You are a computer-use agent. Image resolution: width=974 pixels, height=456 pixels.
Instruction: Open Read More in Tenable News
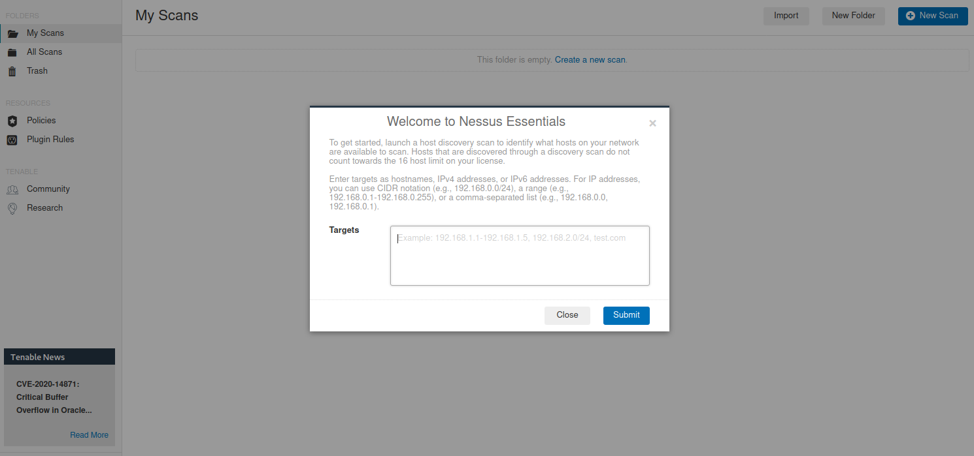89,435
